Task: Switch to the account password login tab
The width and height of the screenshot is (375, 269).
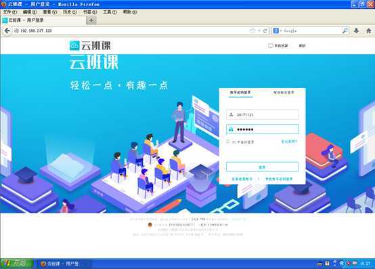Action: (240, 92)
